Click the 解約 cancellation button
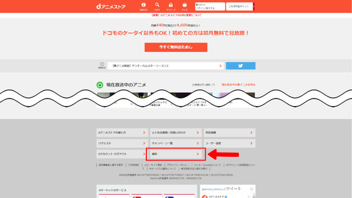The image size is (352, 198). point(176,154)
